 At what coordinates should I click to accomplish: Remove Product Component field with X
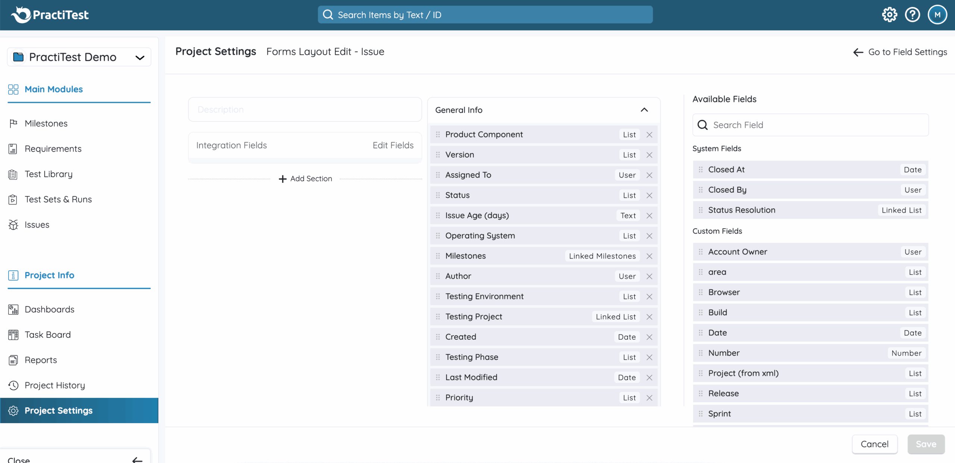649,135
